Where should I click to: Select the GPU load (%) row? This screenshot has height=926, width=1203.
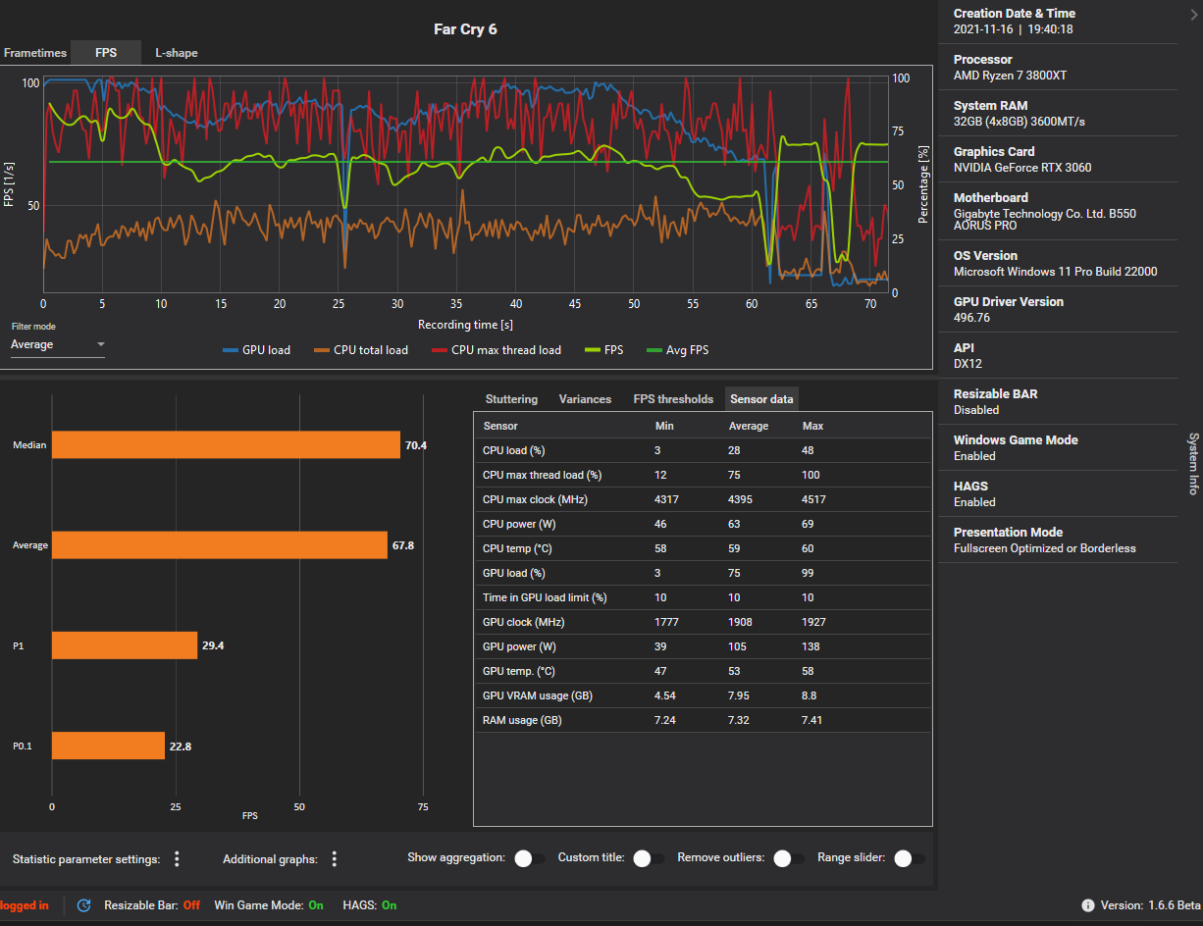pyautogui.click(x=703, y=573)
